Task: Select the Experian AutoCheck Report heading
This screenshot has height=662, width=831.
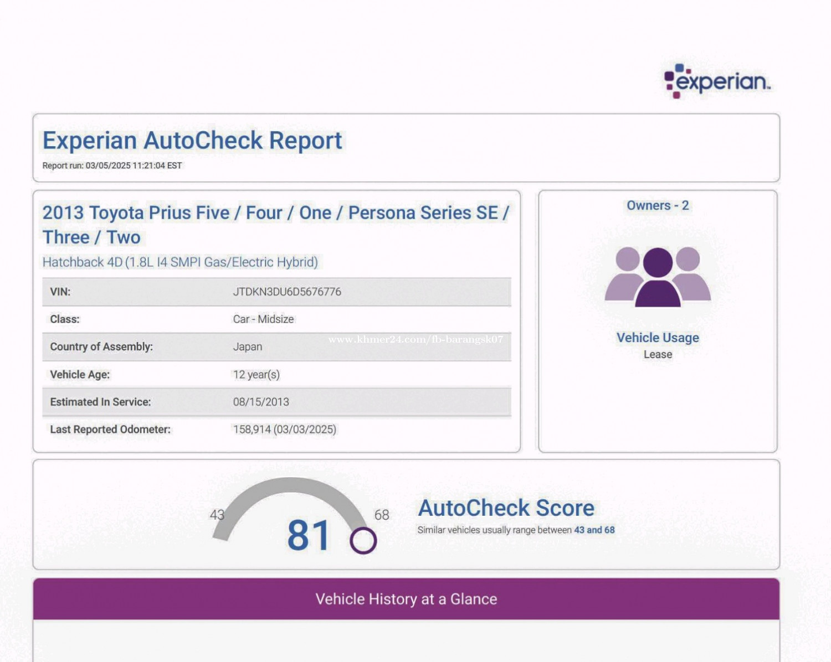Action: pyautogui.click(x=192, y=141)
